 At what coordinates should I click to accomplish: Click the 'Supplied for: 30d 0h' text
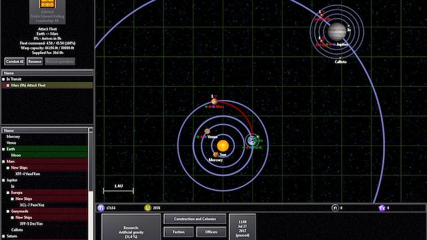pos(47,53)
